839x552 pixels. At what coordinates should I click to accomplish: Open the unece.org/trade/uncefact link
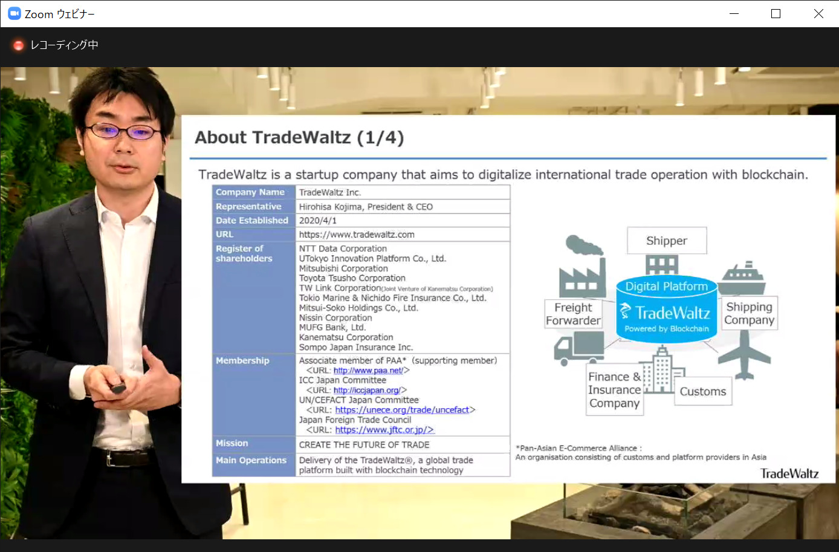(402, 410)
